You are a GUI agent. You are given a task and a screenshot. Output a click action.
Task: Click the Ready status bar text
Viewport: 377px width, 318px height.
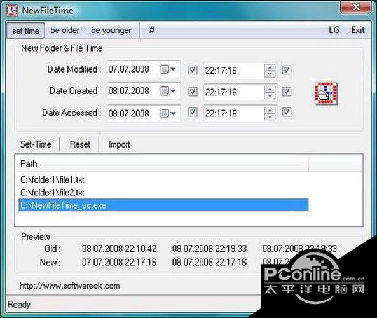point(19,305)
